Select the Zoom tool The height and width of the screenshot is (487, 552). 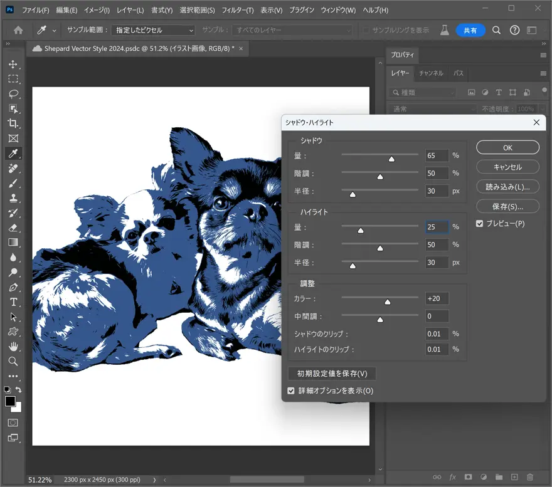[13, 362]
